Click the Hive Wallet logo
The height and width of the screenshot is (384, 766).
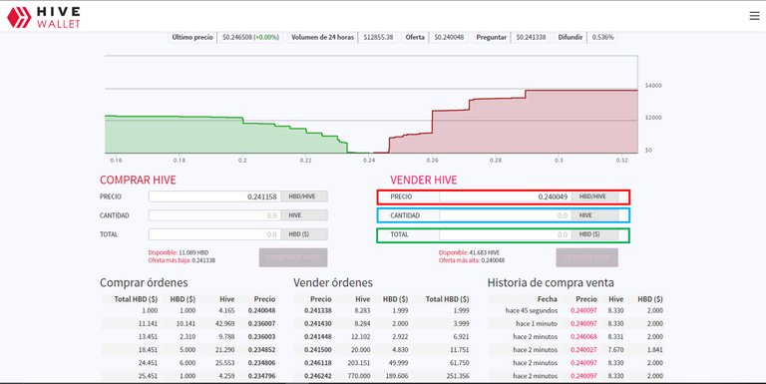44,18
